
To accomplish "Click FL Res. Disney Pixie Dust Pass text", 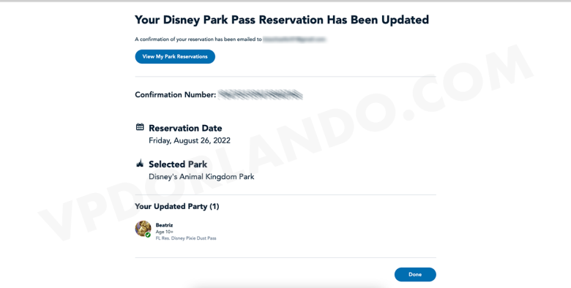I will [x=186, y=238].
